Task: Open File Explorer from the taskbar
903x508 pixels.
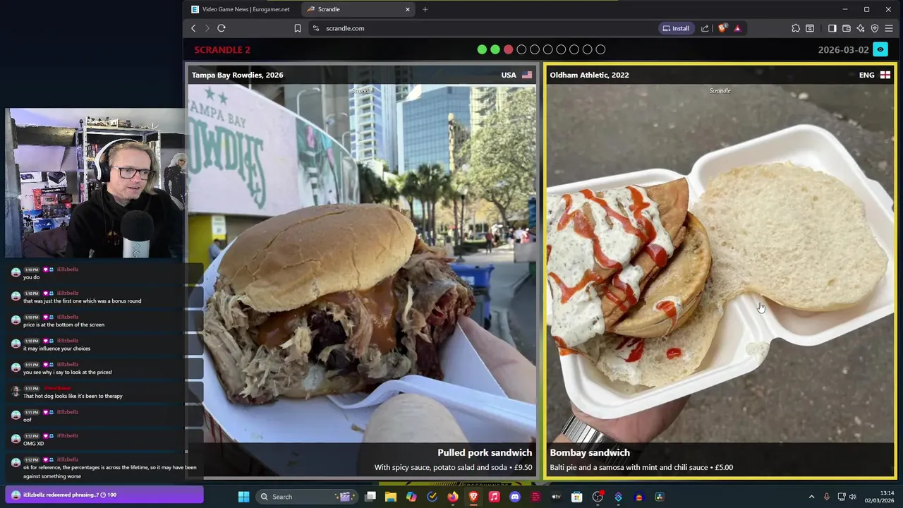Action: (x=391, y=497)
